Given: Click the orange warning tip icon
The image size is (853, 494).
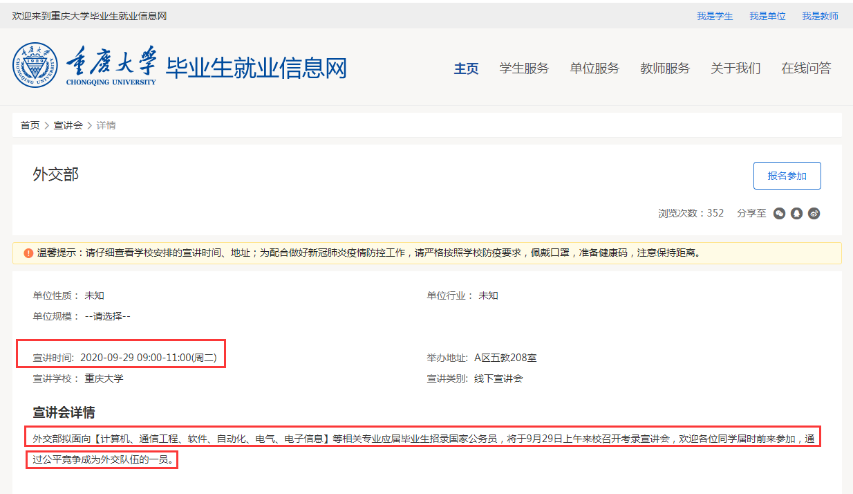Looking at the screenshot, I should 28,253.
